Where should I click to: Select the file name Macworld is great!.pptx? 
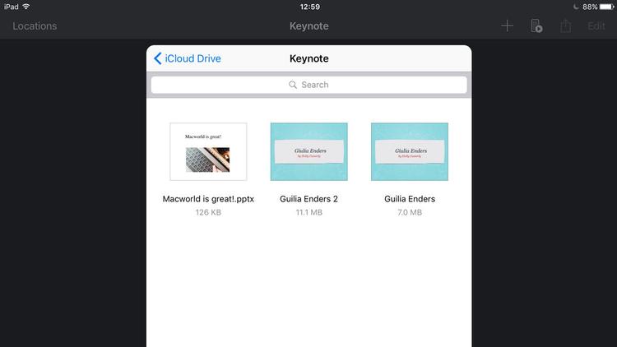[x=209, y=199]
